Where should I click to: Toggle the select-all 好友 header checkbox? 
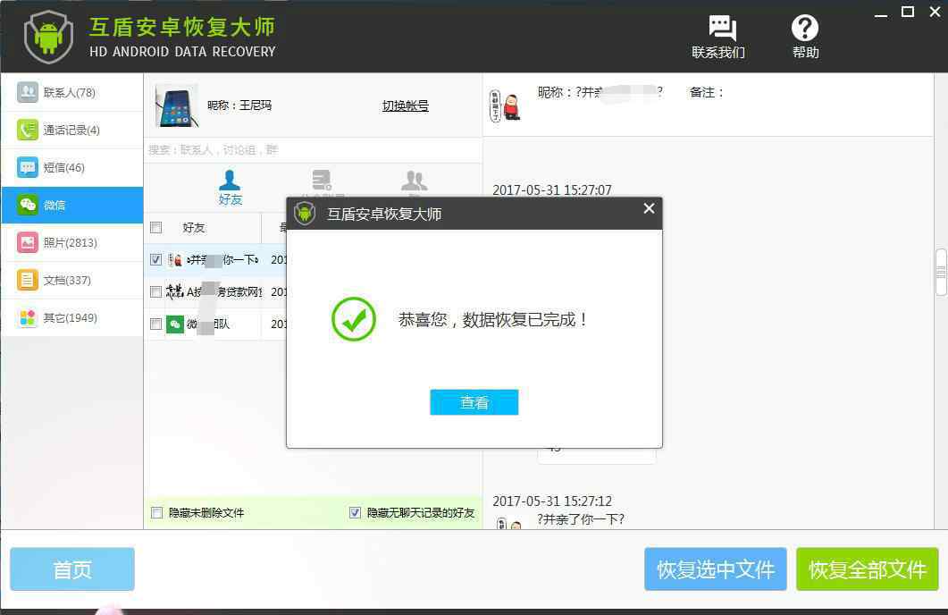pos(156,227)
